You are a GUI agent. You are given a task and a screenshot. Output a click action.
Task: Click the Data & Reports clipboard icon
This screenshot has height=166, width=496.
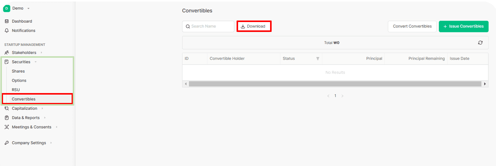coord(6,118)
